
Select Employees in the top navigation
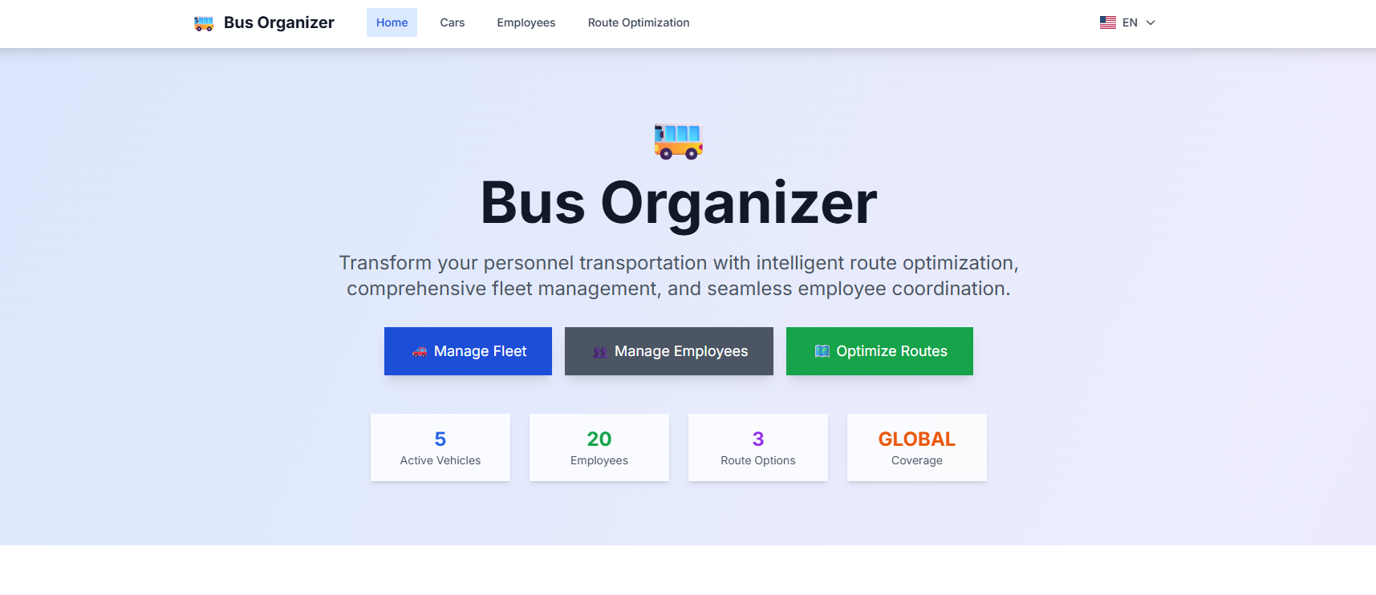[526, 22]
